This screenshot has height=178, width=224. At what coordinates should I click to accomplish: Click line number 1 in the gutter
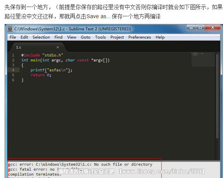pos(13,55)
